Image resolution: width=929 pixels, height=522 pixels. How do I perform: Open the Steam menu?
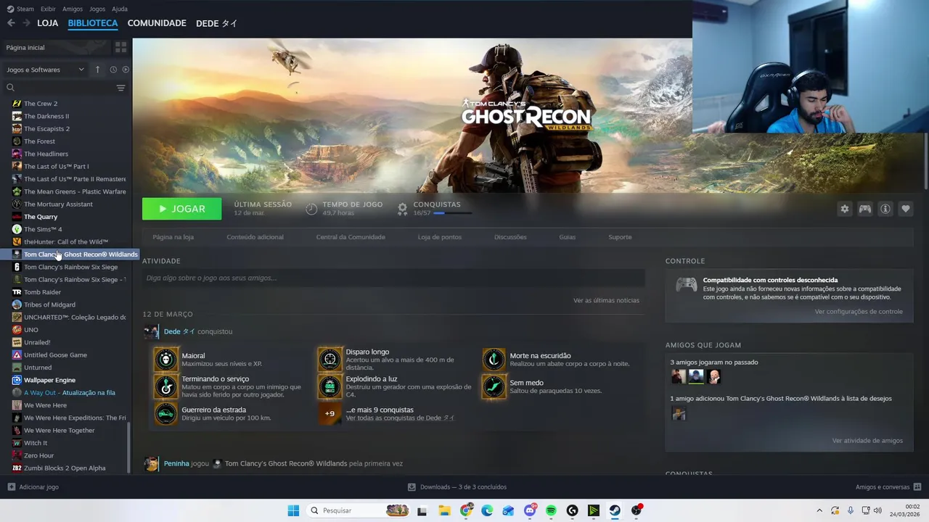coord(20,9)
